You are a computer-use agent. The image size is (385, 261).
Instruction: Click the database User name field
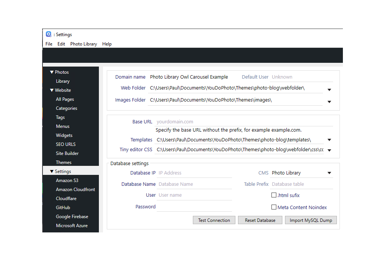[x=194, y=196]
